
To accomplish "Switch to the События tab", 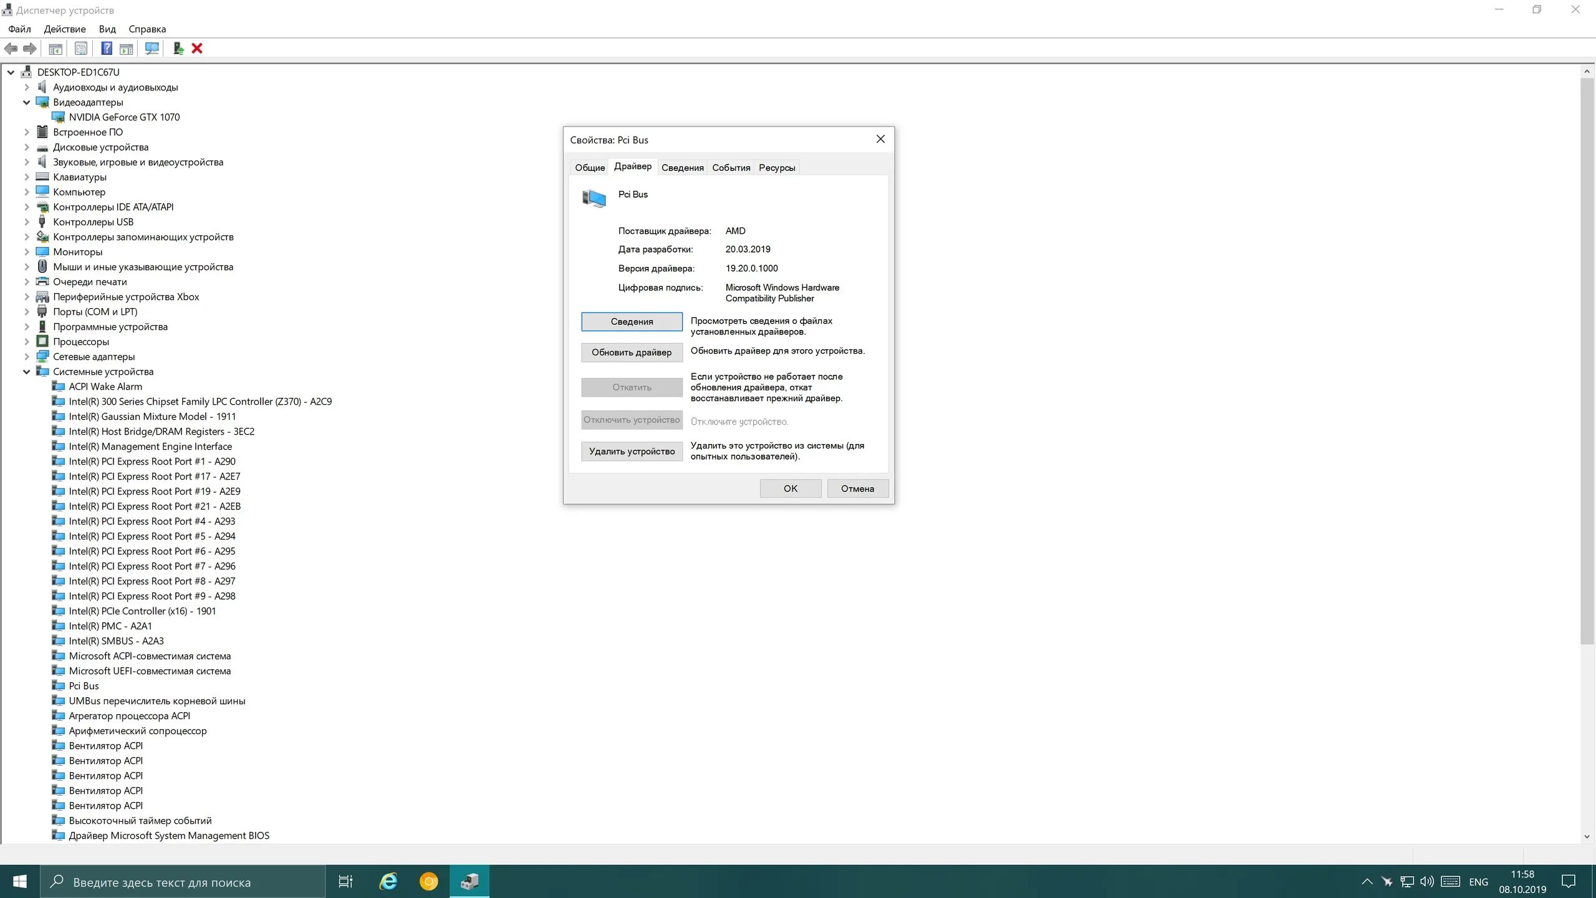I will coord(731,168).
